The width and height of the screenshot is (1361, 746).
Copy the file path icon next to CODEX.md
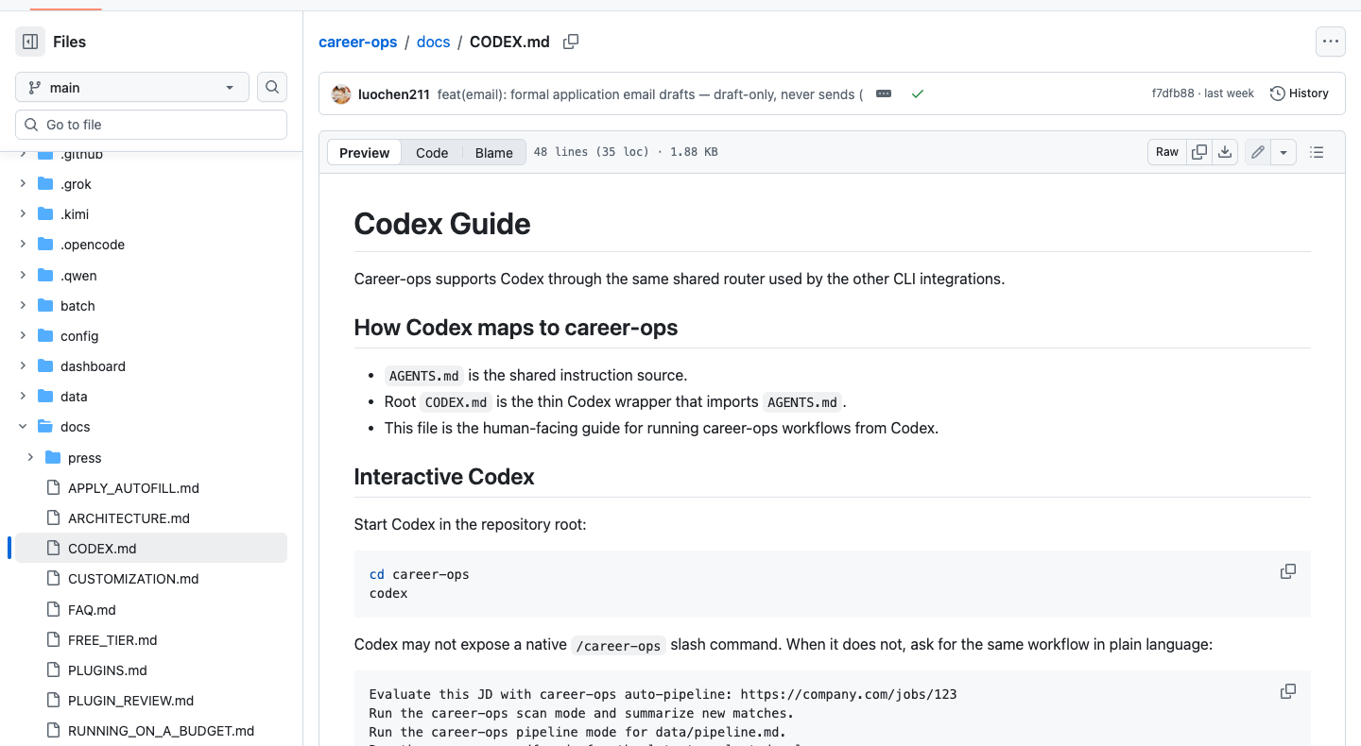(x=571, y=42)
